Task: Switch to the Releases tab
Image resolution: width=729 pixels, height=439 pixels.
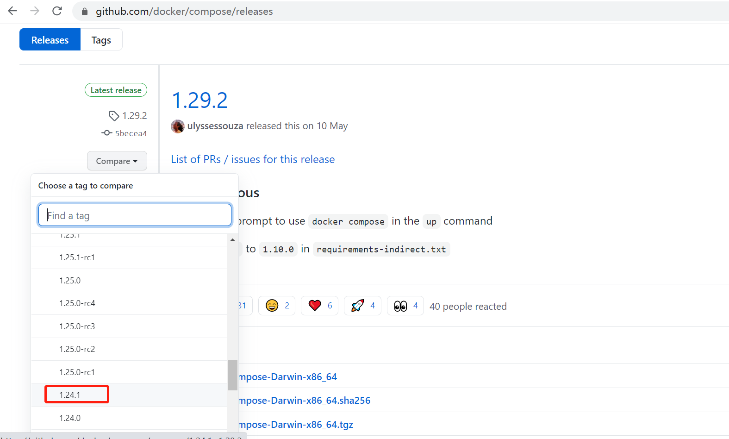Action: pos(50,40)
